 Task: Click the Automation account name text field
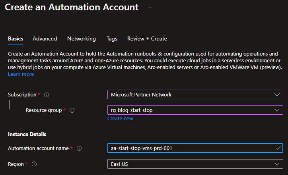191,148
